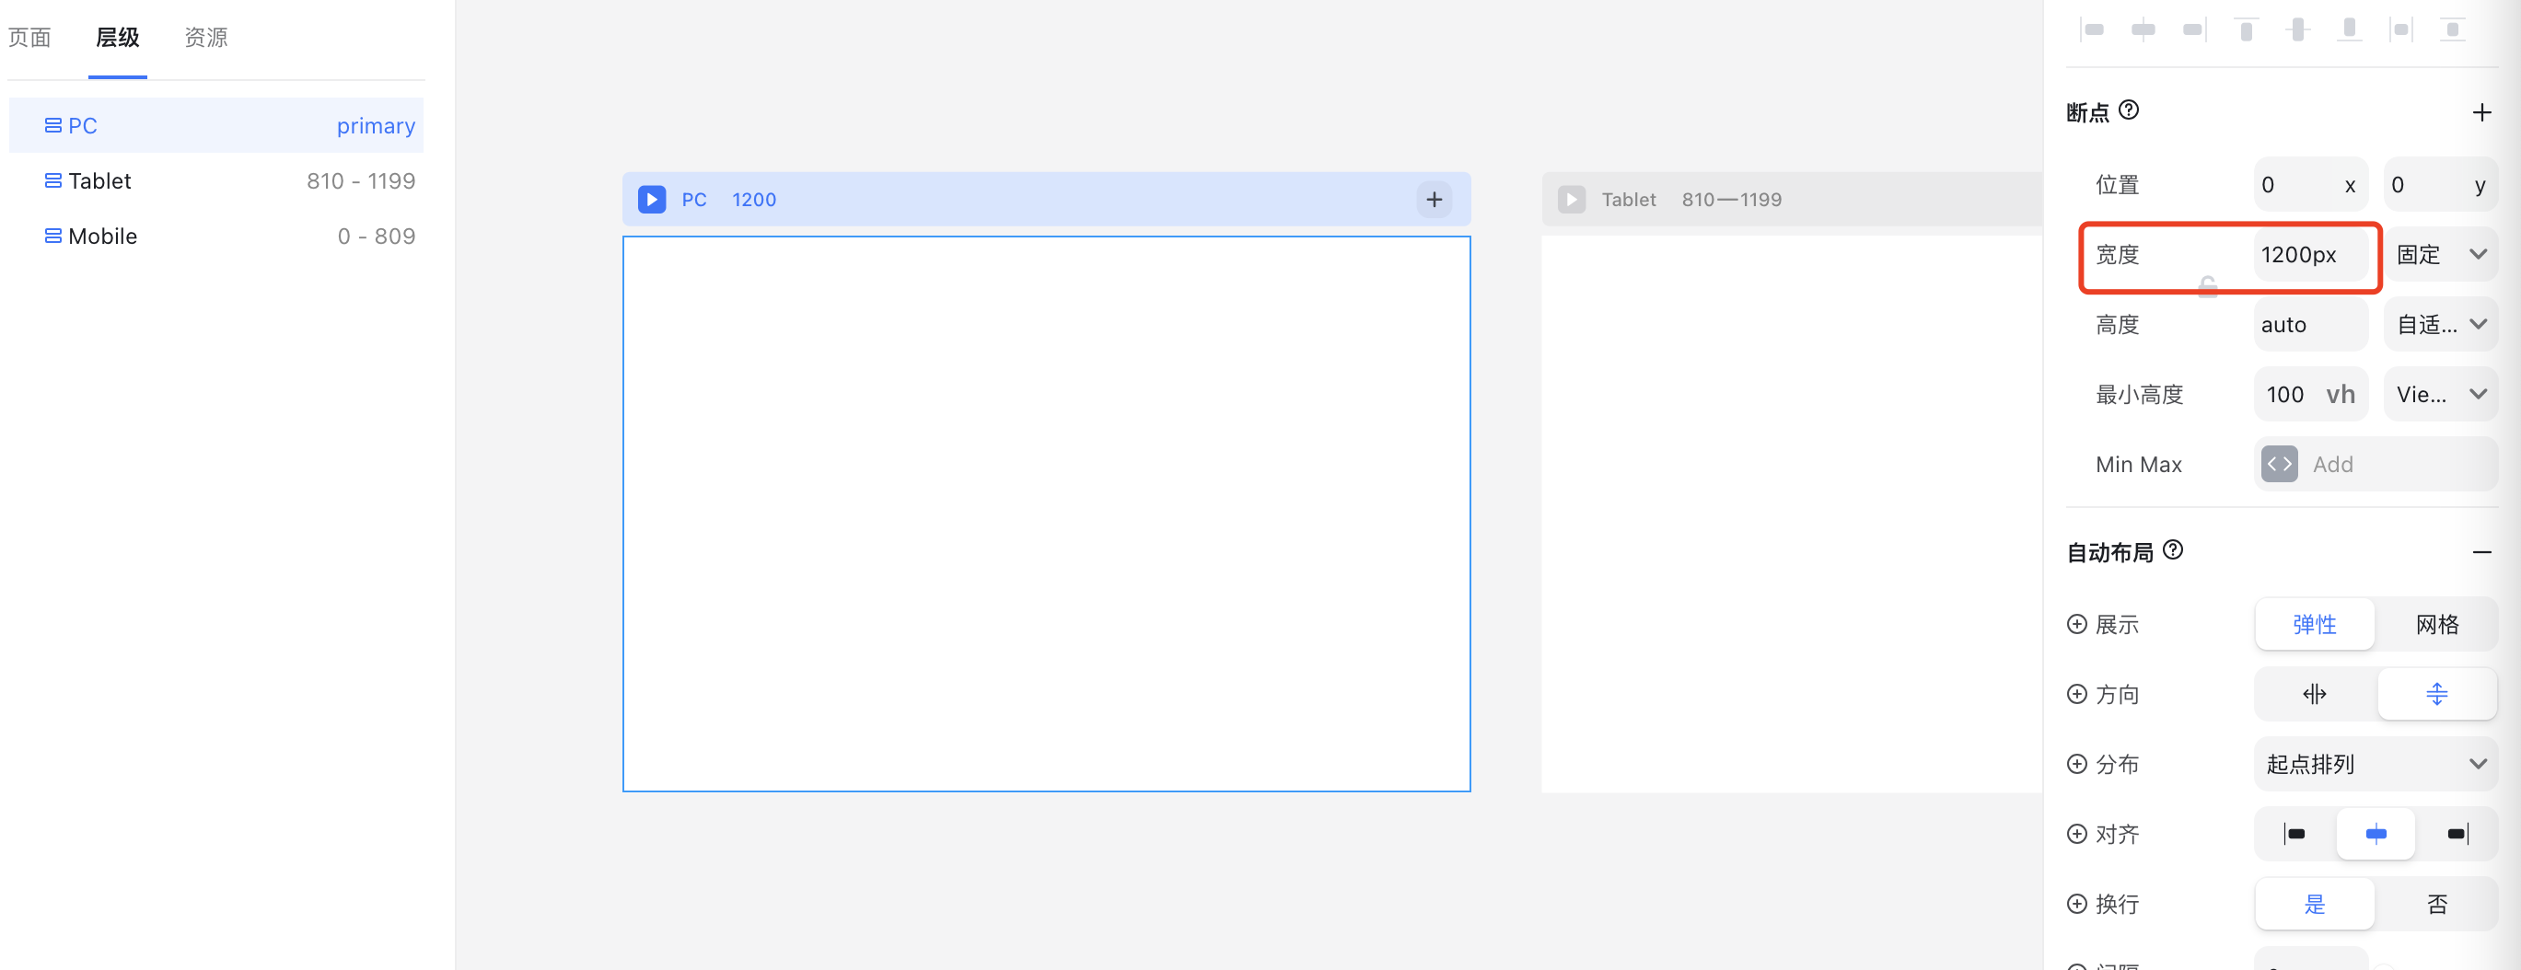Screen dimensions: 2521x970
Task: Click the help icon next to 自动布局
Action: (2173, 549)
